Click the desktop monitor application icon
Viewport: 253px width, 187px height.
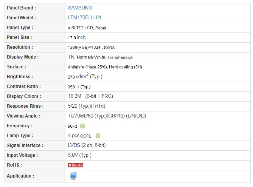(73, 176)
